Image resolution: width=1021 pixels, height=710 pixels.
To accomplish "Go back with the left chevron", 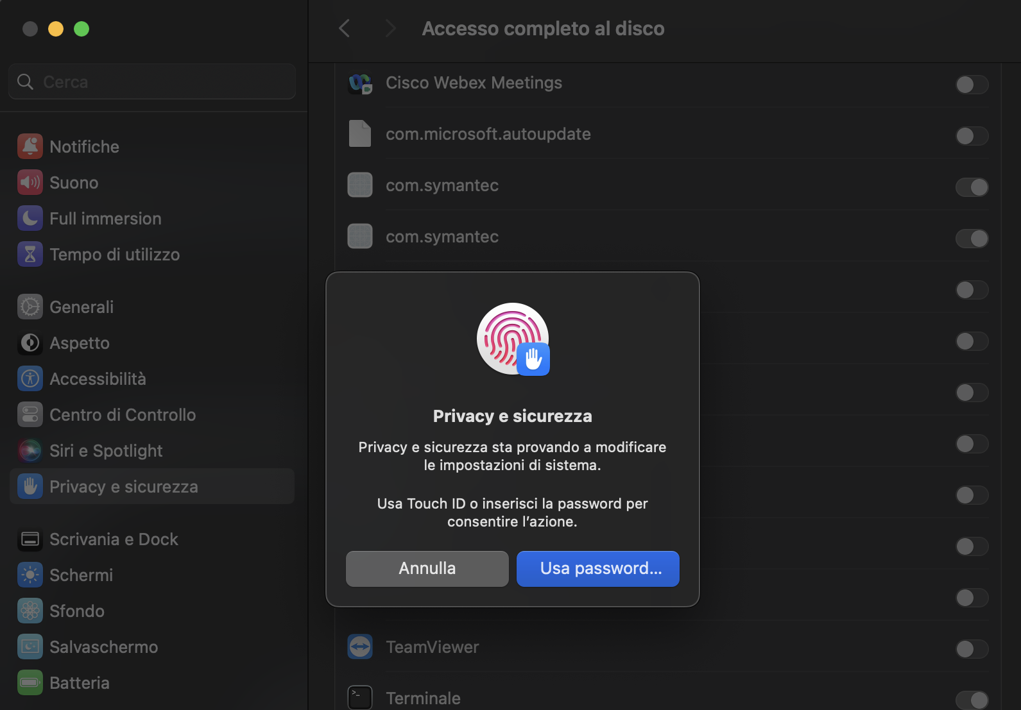I will click(345, 28).
